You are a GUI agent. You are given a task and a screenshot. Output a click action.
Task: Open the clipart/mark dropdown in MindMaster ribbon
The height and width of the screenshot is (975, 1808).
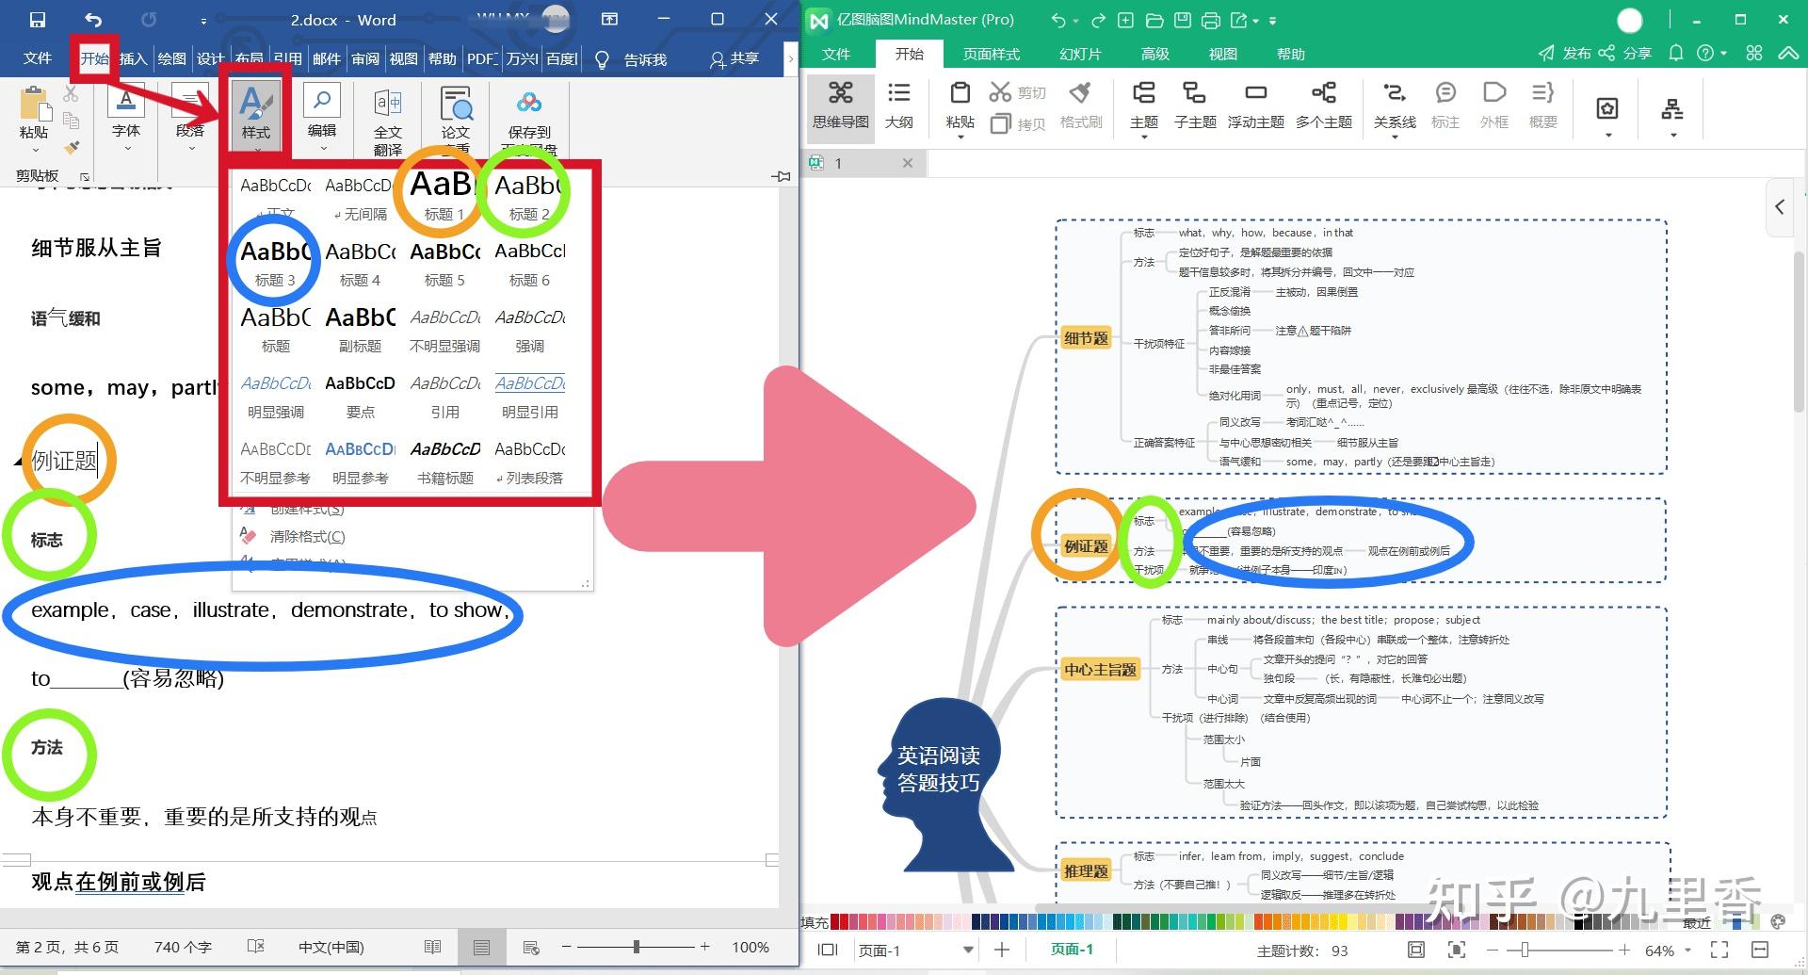(1608, 136)
